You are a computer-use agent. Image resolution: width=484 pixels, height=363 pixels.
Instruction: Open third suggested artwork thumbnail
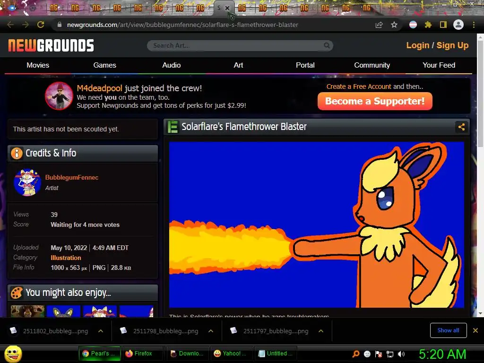click(100, 311)
